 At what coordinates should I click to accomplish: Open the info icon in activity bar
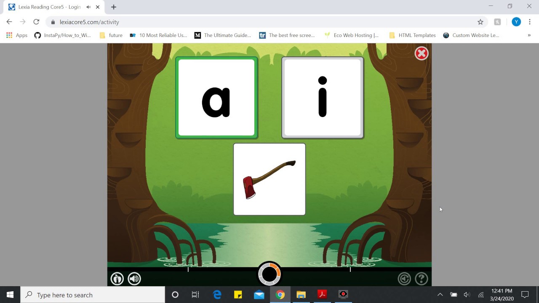[x=117, y=279]
